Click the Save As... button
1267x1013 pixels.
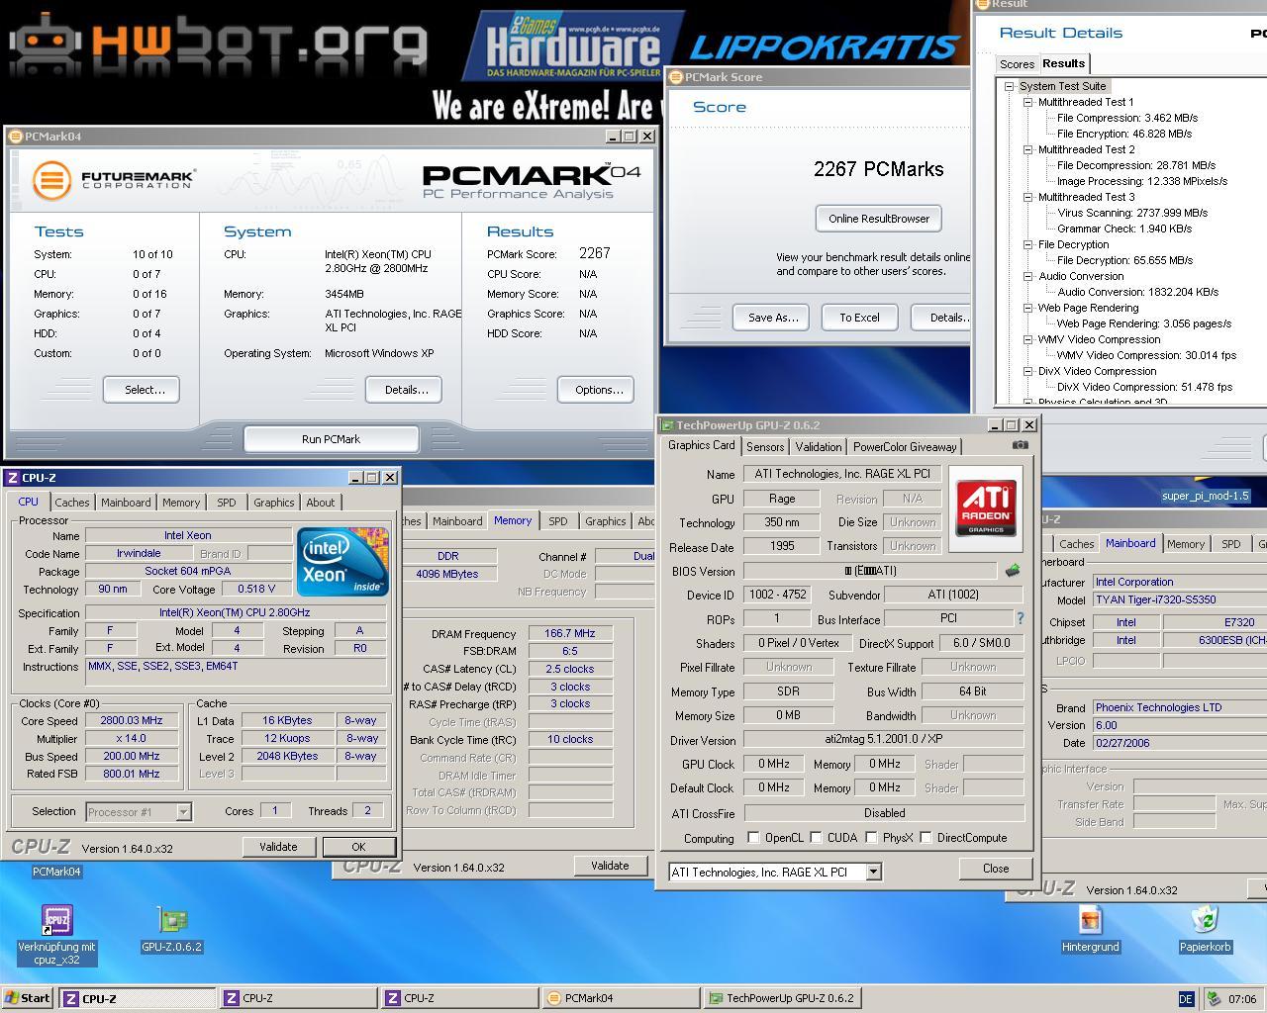(x=772, y=318)
